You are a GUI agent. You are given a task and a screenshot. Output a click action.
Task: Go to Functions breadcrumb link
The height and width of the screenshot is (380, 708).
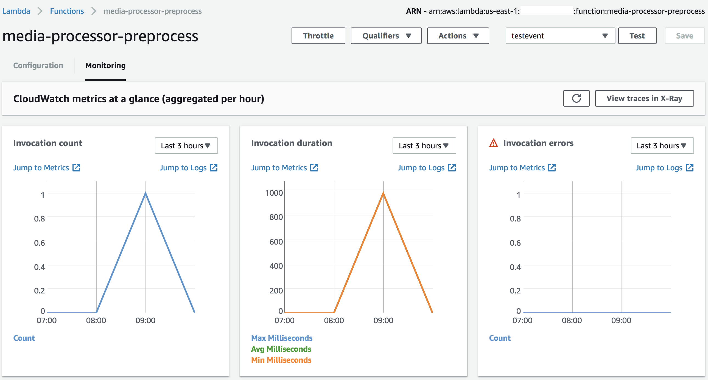67,11
